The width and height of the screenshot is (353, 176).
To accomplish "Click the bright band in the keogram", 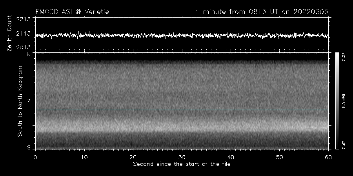I will (x=182, y=126).
